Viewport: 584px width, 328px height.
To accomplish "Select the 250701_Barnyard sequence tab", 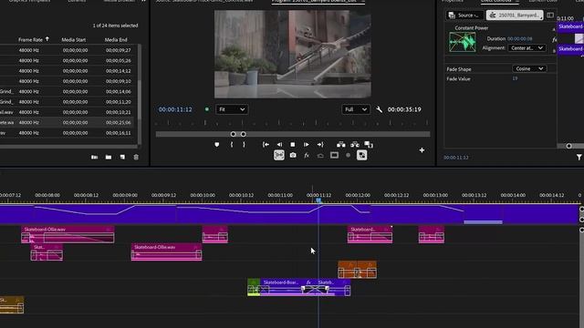I will pyautogui.click(x=515, y=15).
